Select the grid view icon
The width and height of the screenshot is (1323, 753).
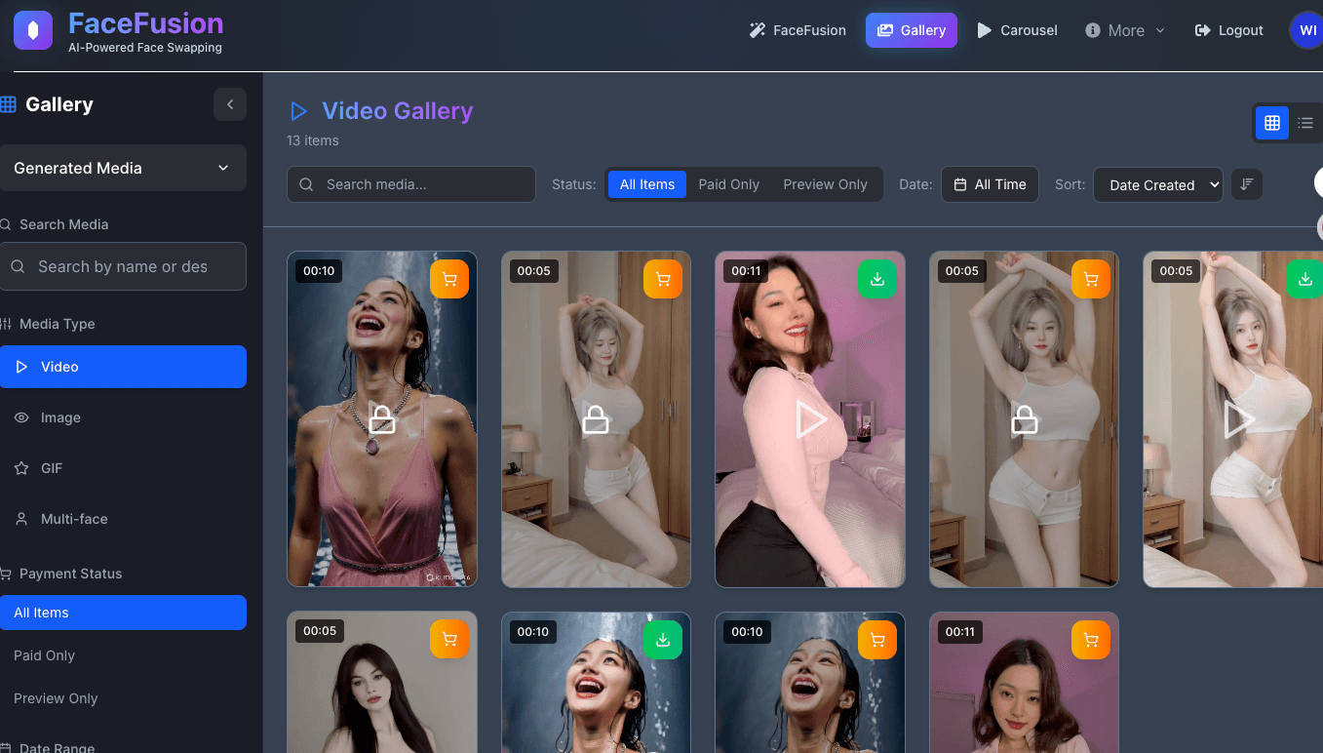[x=1271, y=123]
